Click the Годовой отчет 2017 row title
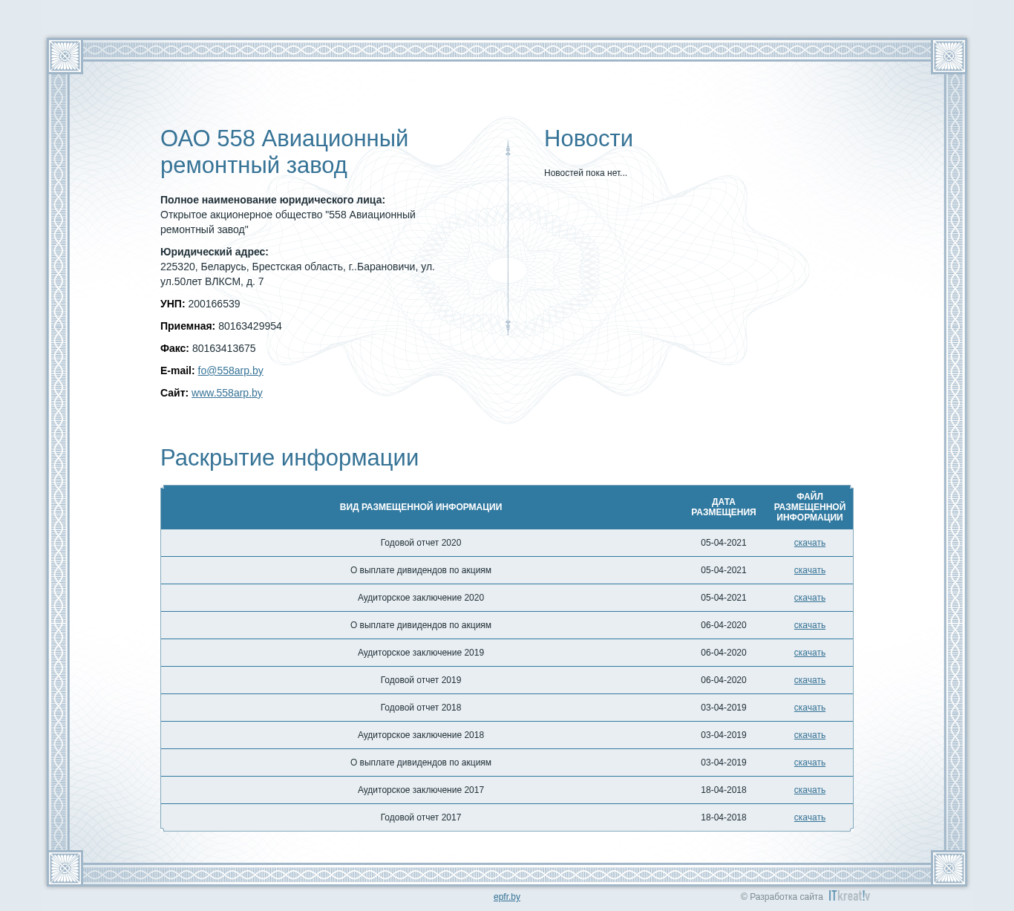 click(x=421, y=817)
